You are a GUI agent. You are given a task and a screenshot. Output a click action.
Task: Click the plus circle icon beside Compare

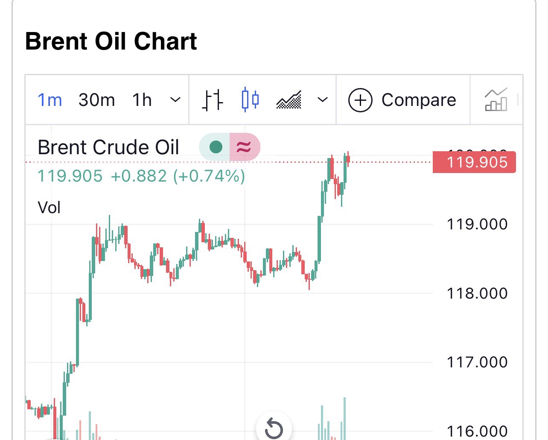click(x=360, y=100)
